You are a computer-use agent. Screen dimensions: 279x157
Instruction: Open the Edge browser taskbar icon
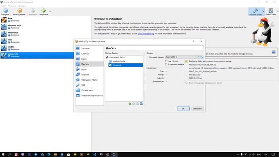click(x=49, y=154)
